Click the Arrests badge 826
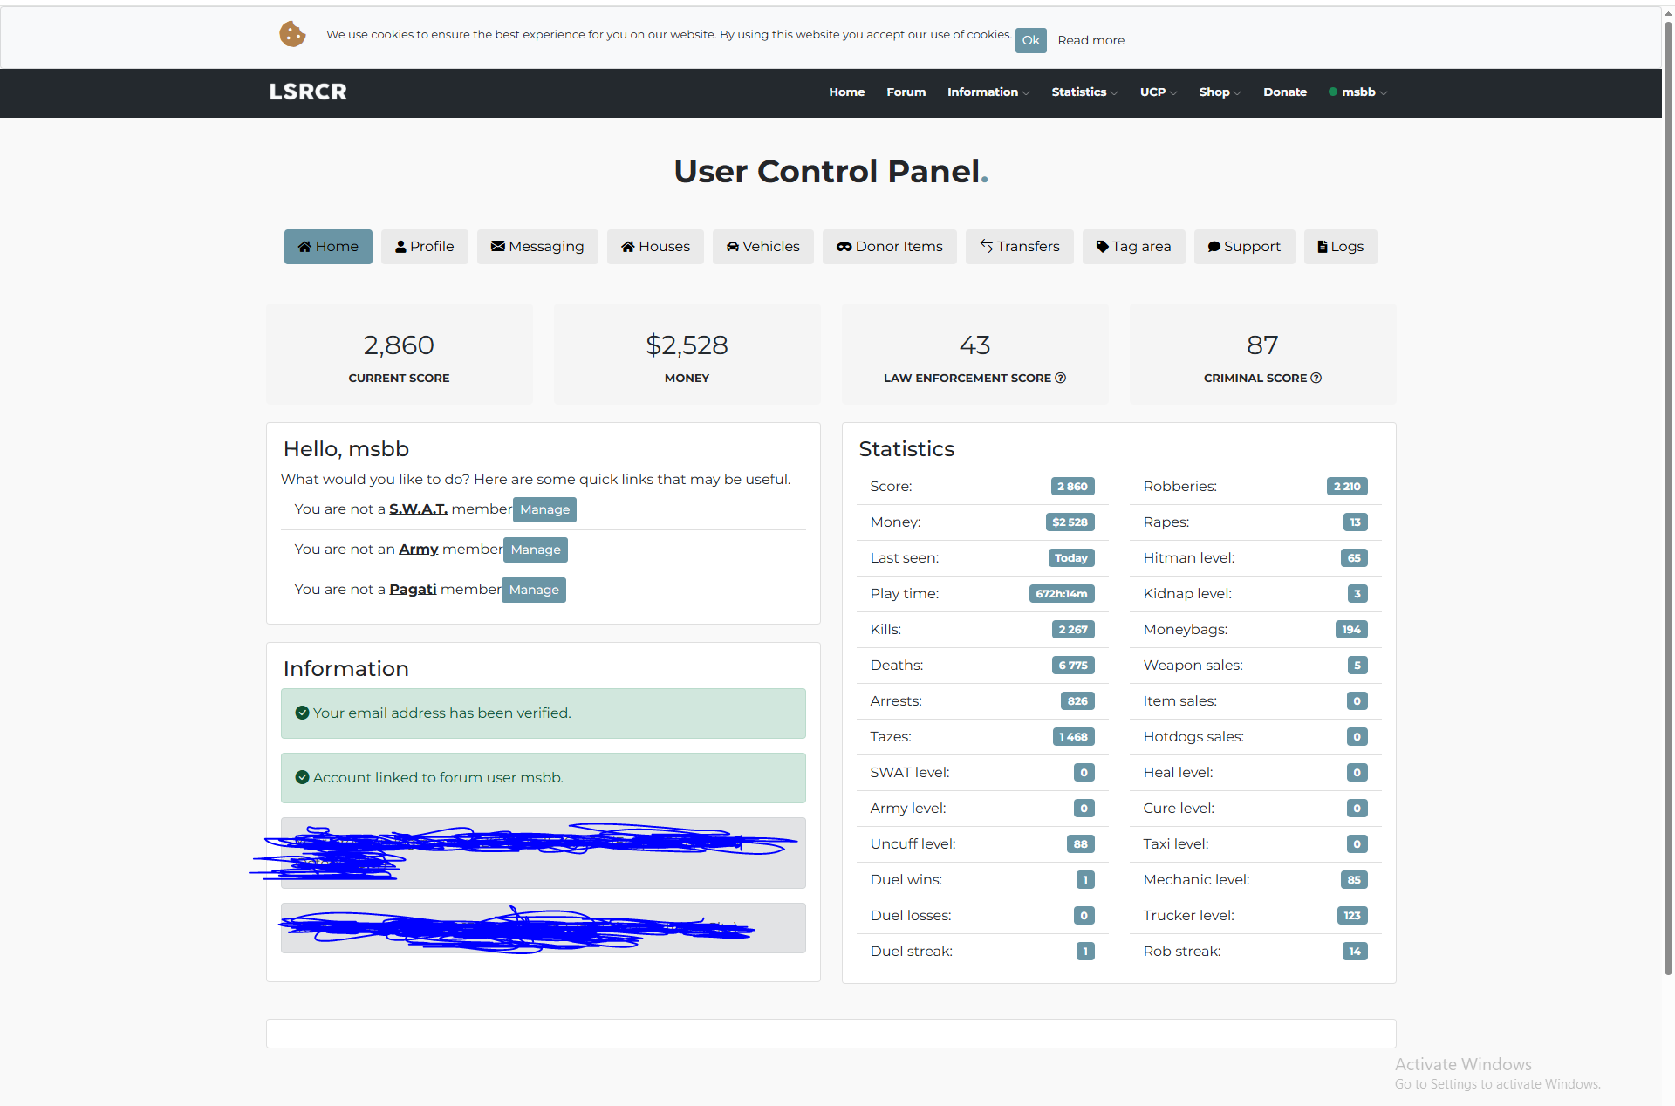1675x1106 pixels. (x=1077, y=701)
